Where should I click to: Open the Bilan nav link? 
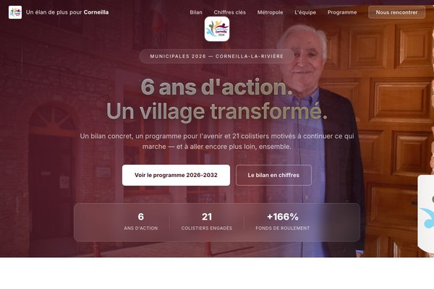196,12
